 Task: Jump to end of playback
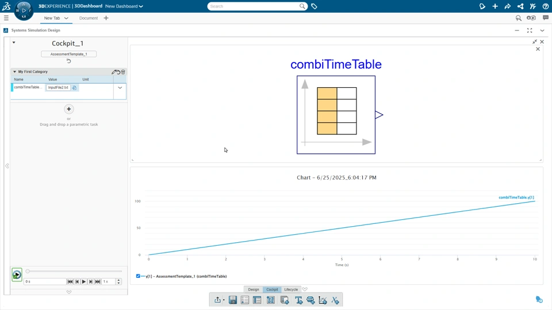pos(98,281)
